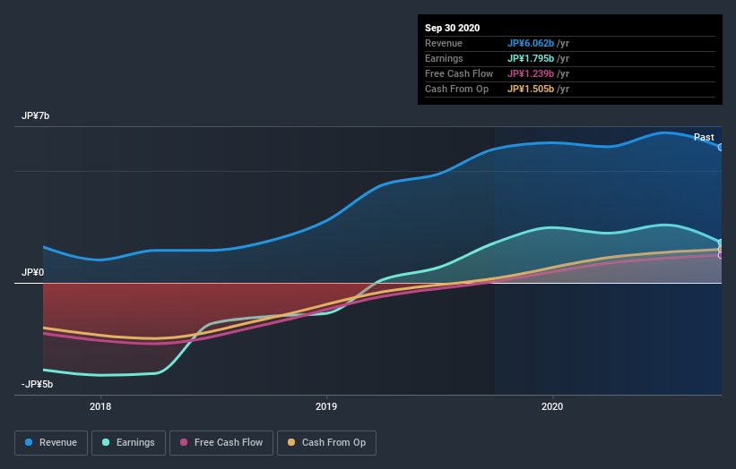Click the Free Cash Flow label in tooltip

tap(459, 73)
